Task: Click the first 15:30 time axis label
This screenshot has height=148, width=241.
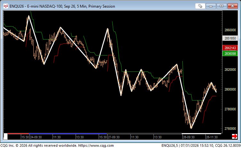Action: [25, 137]
